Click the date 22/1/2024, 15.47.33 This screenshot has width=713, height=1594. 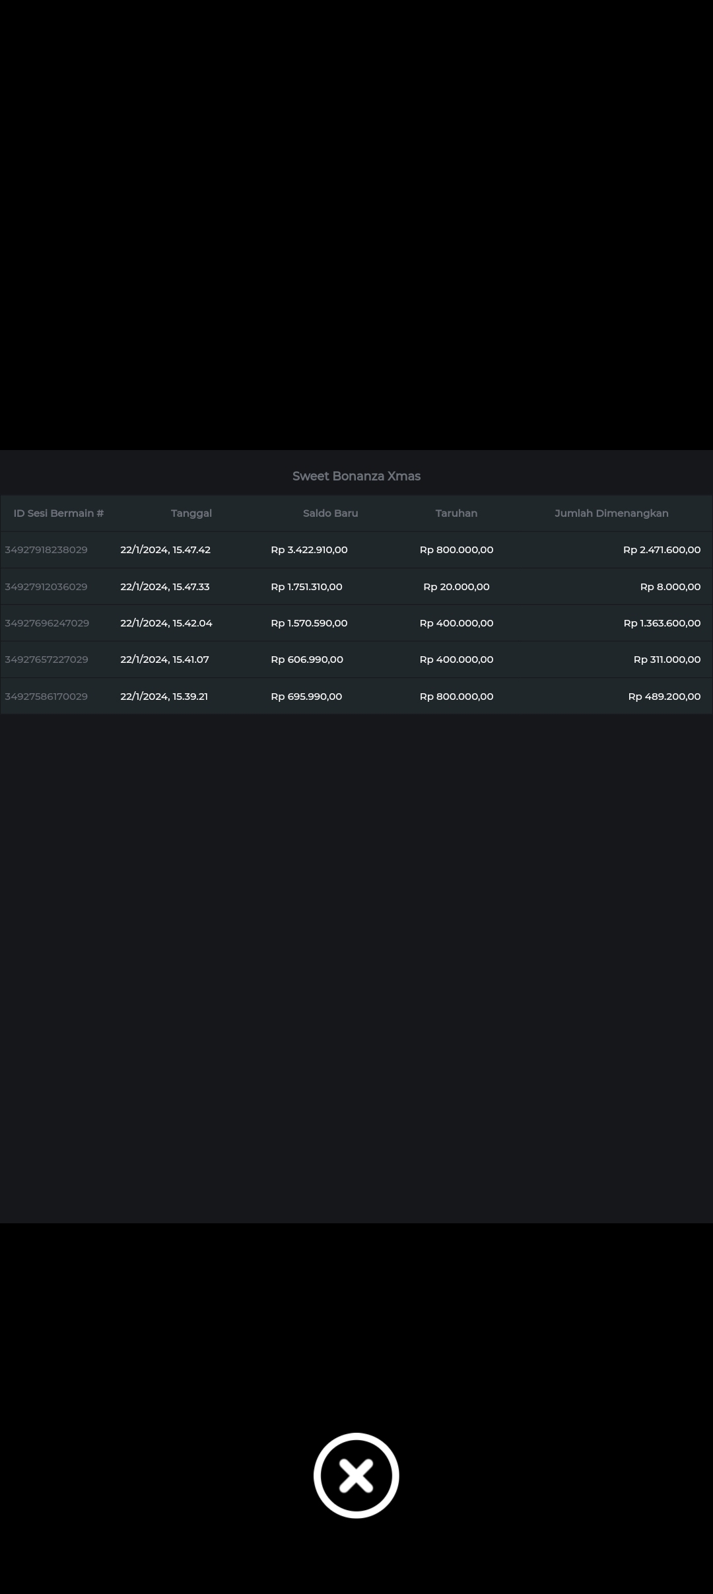click(x=165, y=587)
